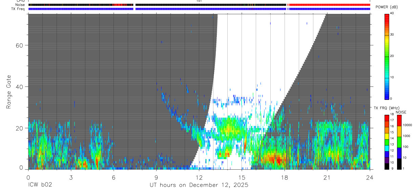Select the 18 tick on UT hours axis
This screenshot has height=192, width=416.
pos(285,177)
